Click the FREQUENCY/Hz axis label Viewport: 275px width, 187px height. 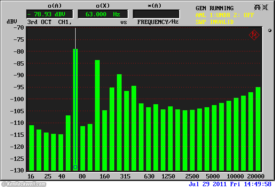tap(158, 21)
